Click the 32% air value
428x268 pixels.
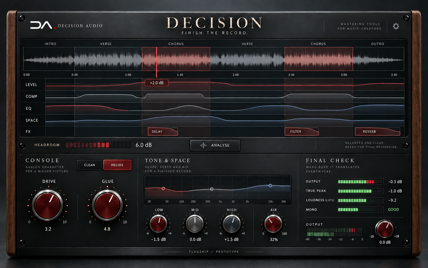pyautogui.click(x=274, y=240)
